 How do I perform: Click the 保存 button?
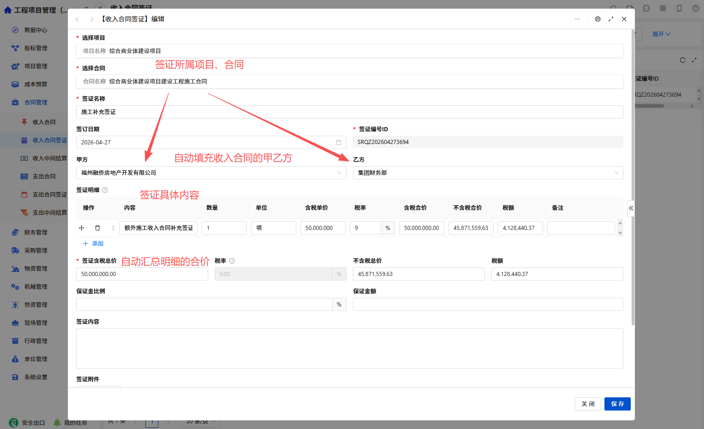click(x=617, y=404)
